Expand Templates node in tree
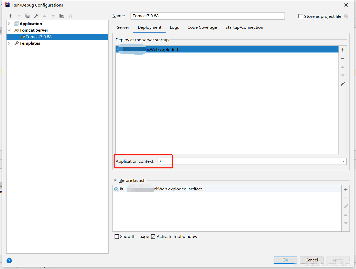Viewport: 356px width, 269px height. click(9, 43)
